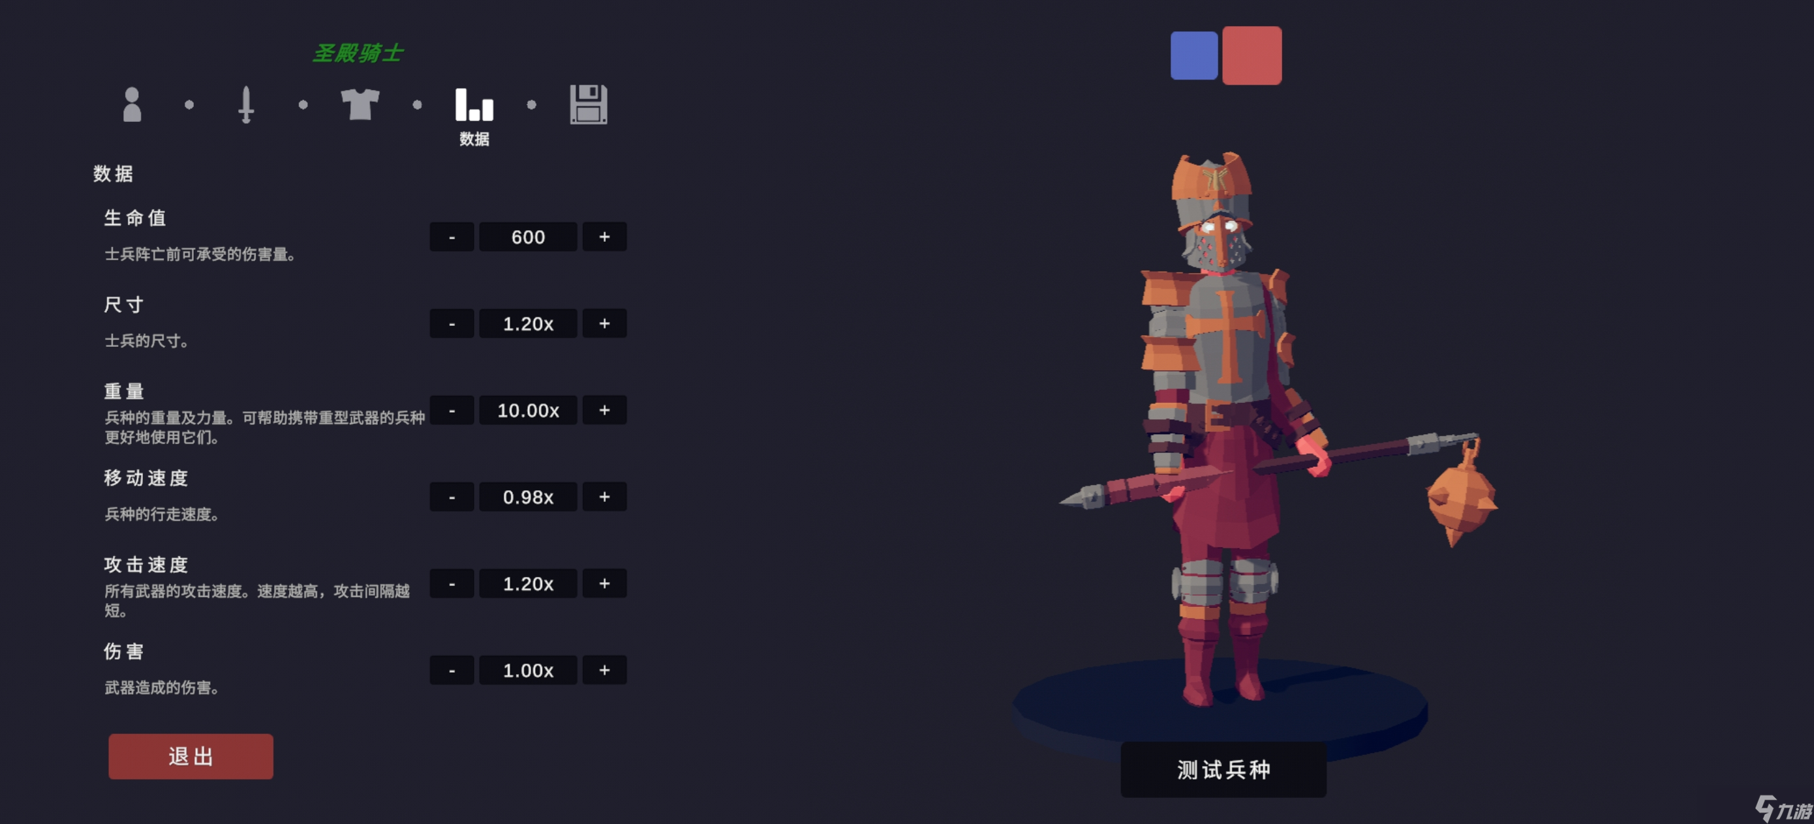Screen dimensions: 1814x824
Task: Increase 攻击速度 attack speed with plus
Action: pyautogui.click(x=604, y=583)
